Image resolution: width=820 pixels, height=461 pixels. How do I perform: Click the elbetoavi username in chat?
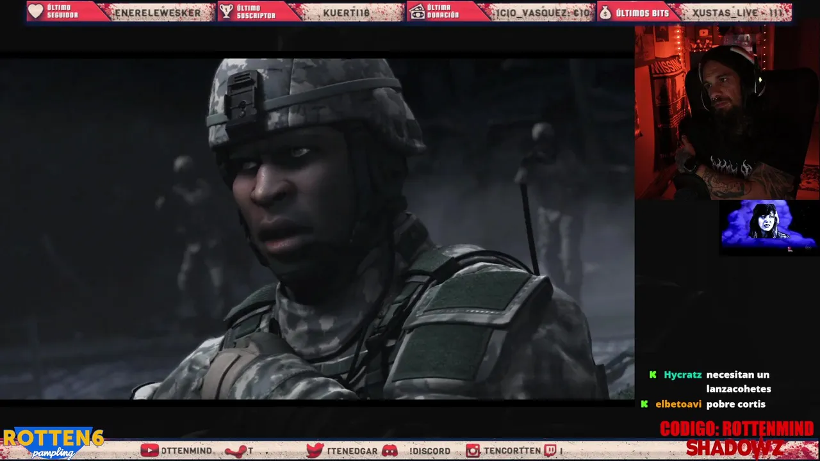(x=678, y=404)
